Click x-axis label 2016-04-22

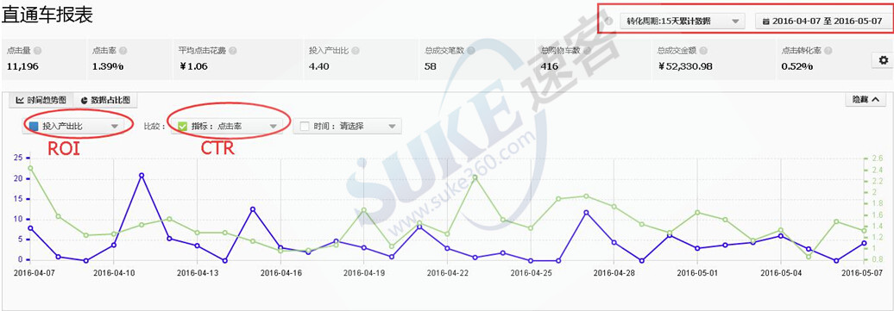(x=448, y=273)
